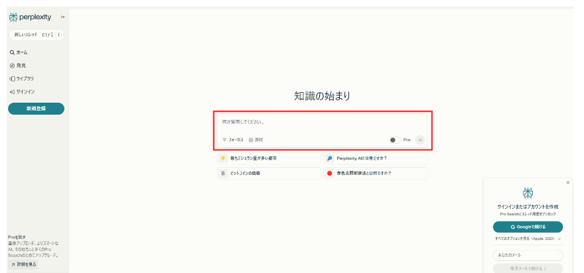The width and height of the screenshot is (584, 273).
Task: Open the フォーカス filter options
Action: click(x=233, y=140)
